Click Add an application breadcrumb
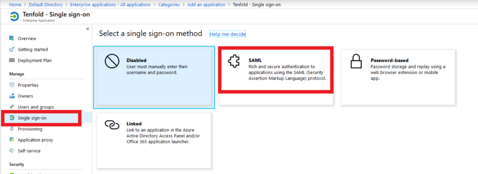The height and width of the screenshot is (174, 478). (206, 5)
